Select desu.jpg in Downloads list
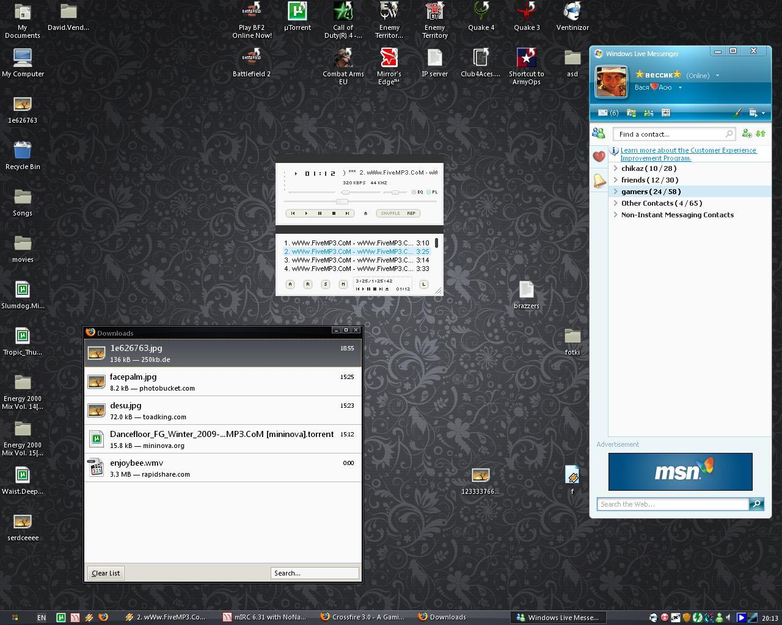This screenshot has height=625, width=782. pyautogui.click(x=223, y=410)
